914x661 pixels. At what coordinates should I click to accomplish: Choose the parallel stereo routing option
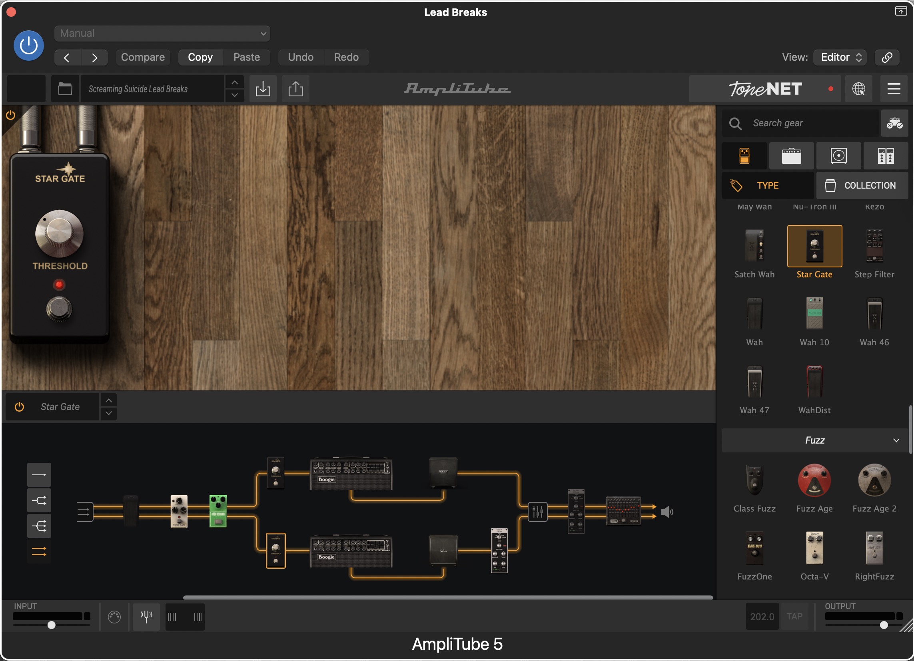point(39,551)
